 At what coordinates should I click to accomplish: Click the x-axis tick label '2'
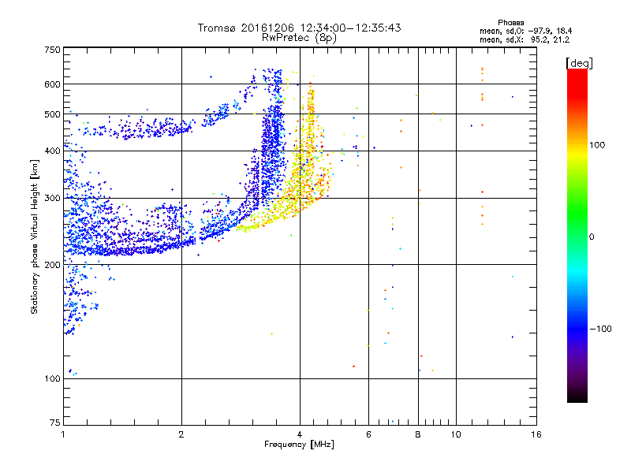point(181,434)
